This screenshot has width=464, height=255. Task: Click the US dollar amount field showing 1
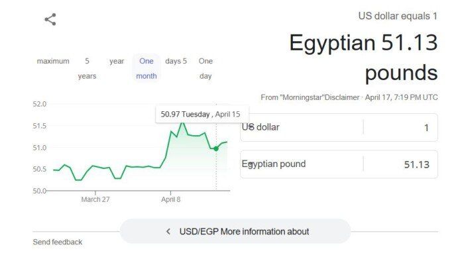401,127
